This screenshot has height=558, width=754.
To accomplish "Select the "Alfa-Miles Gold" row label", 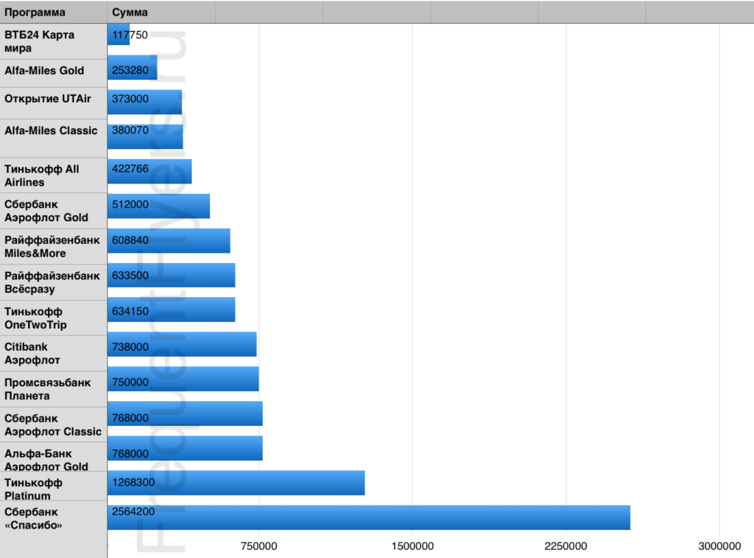I will click(44, 71).
